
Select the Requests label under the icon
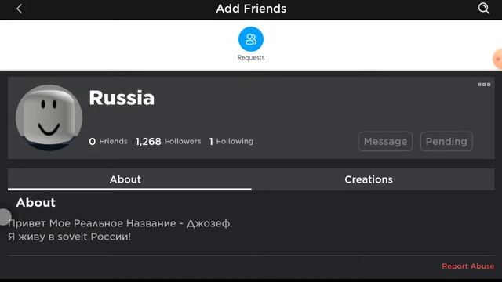251,58
